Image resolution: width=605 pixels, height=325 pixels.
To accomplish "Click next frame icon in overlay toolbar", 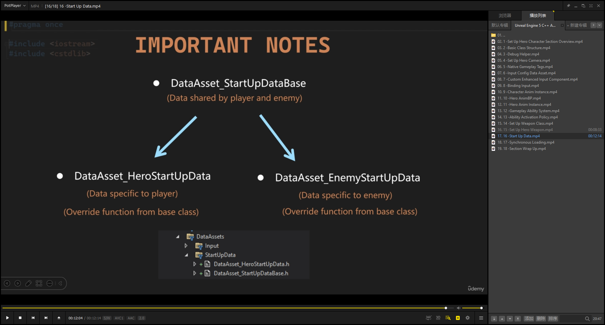I will (18, 283).
